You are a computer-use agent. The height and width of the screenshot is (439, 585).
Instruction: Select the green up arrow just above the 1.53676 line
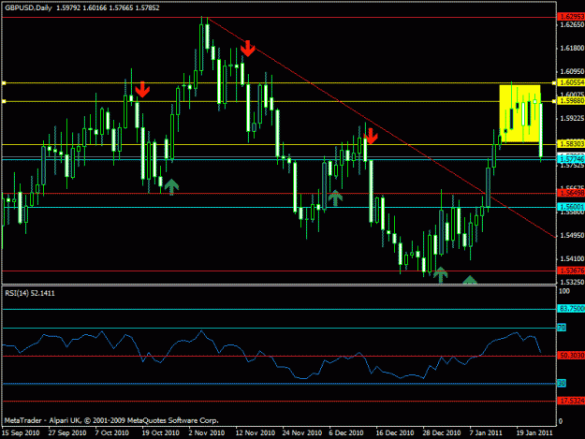441,275
